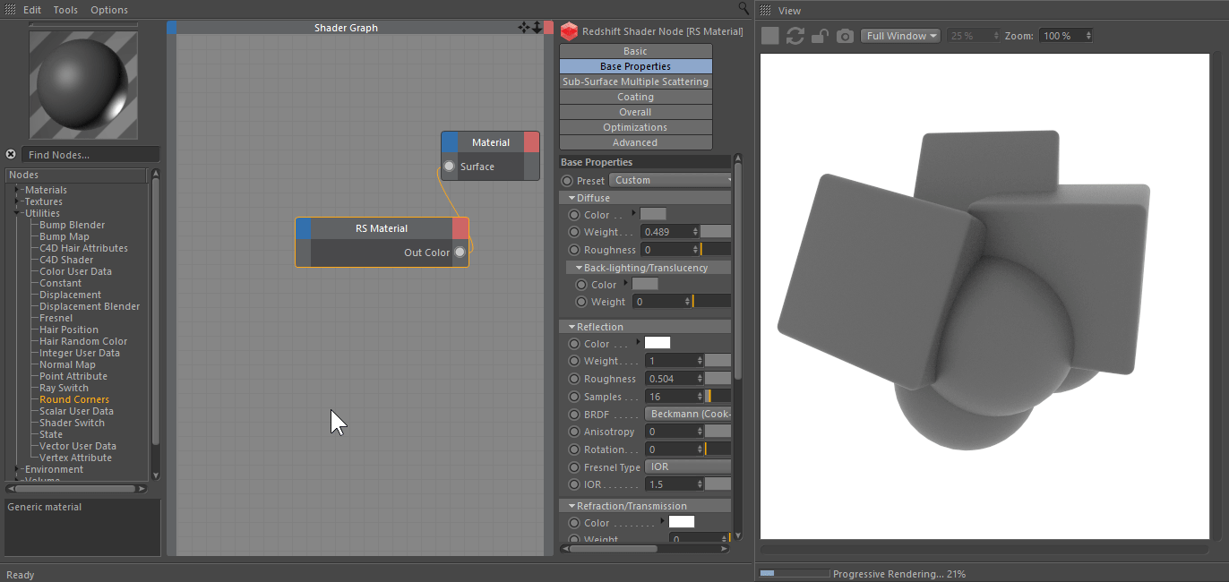The width and height of the screenshot is (1229, 582).
Task: Select Displacement Blender in the node list
Action: [90, 306]
